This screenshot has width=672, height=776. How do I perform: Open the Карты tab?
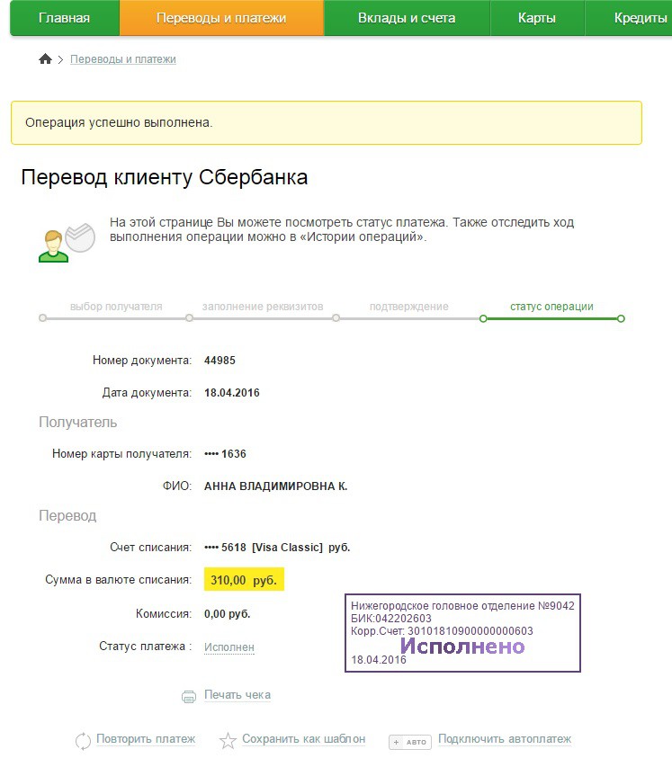(x=537, y=18)
